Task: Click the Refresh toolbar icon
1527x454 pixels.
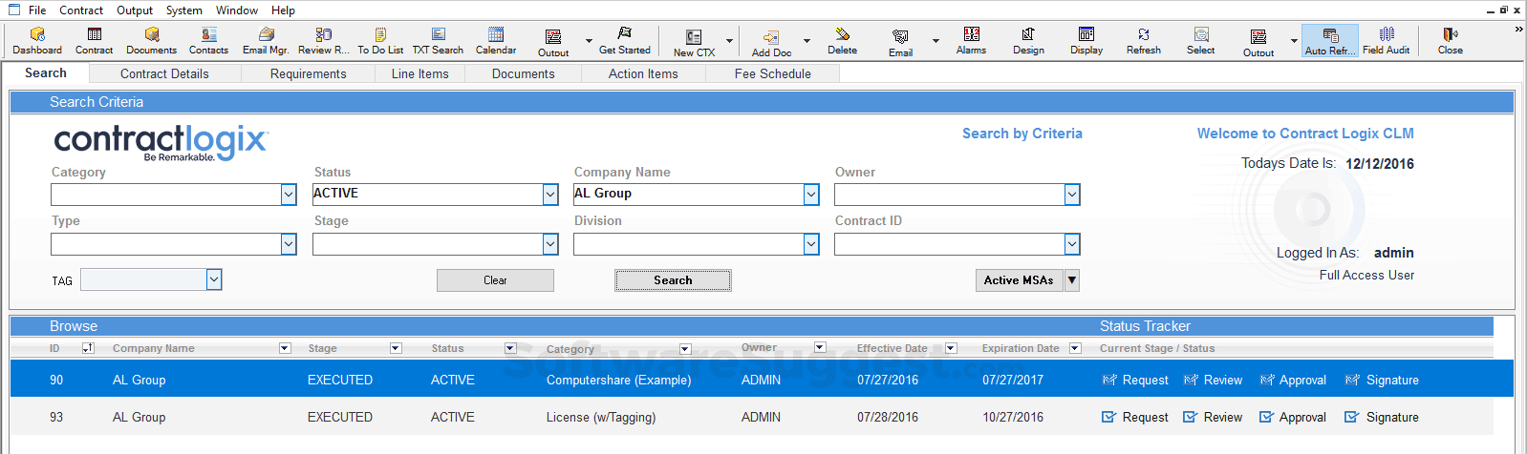Action: [1143, 40]
